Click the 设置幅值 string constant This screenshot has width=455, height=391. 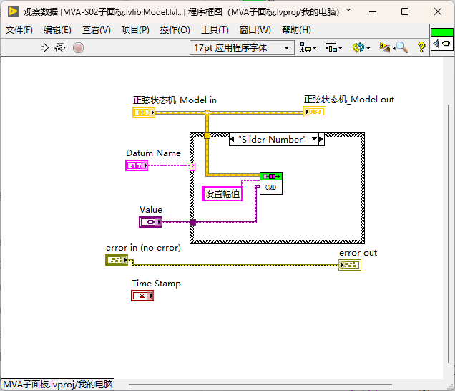click(x=222, y=194)
